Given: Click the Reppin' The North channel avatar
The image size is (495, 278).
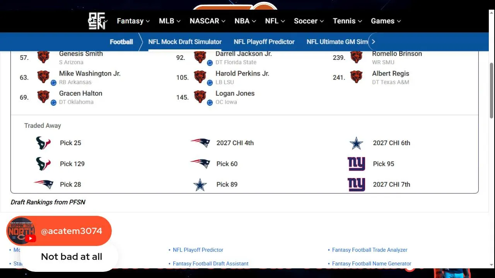Looking at the screenshot, I should (21, 231).
